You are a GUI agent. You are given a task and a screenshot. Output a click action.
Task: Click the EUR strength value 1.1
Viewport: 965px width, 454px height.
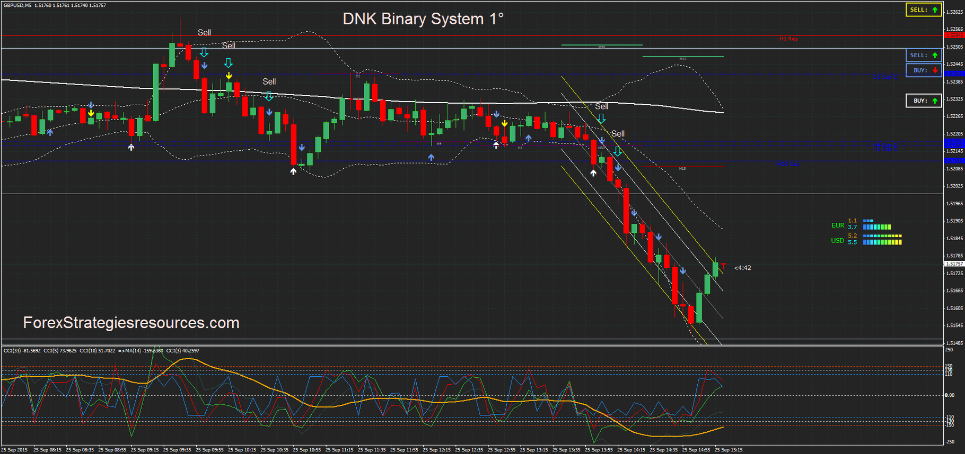pyautogui.click(x=853, y=221)
